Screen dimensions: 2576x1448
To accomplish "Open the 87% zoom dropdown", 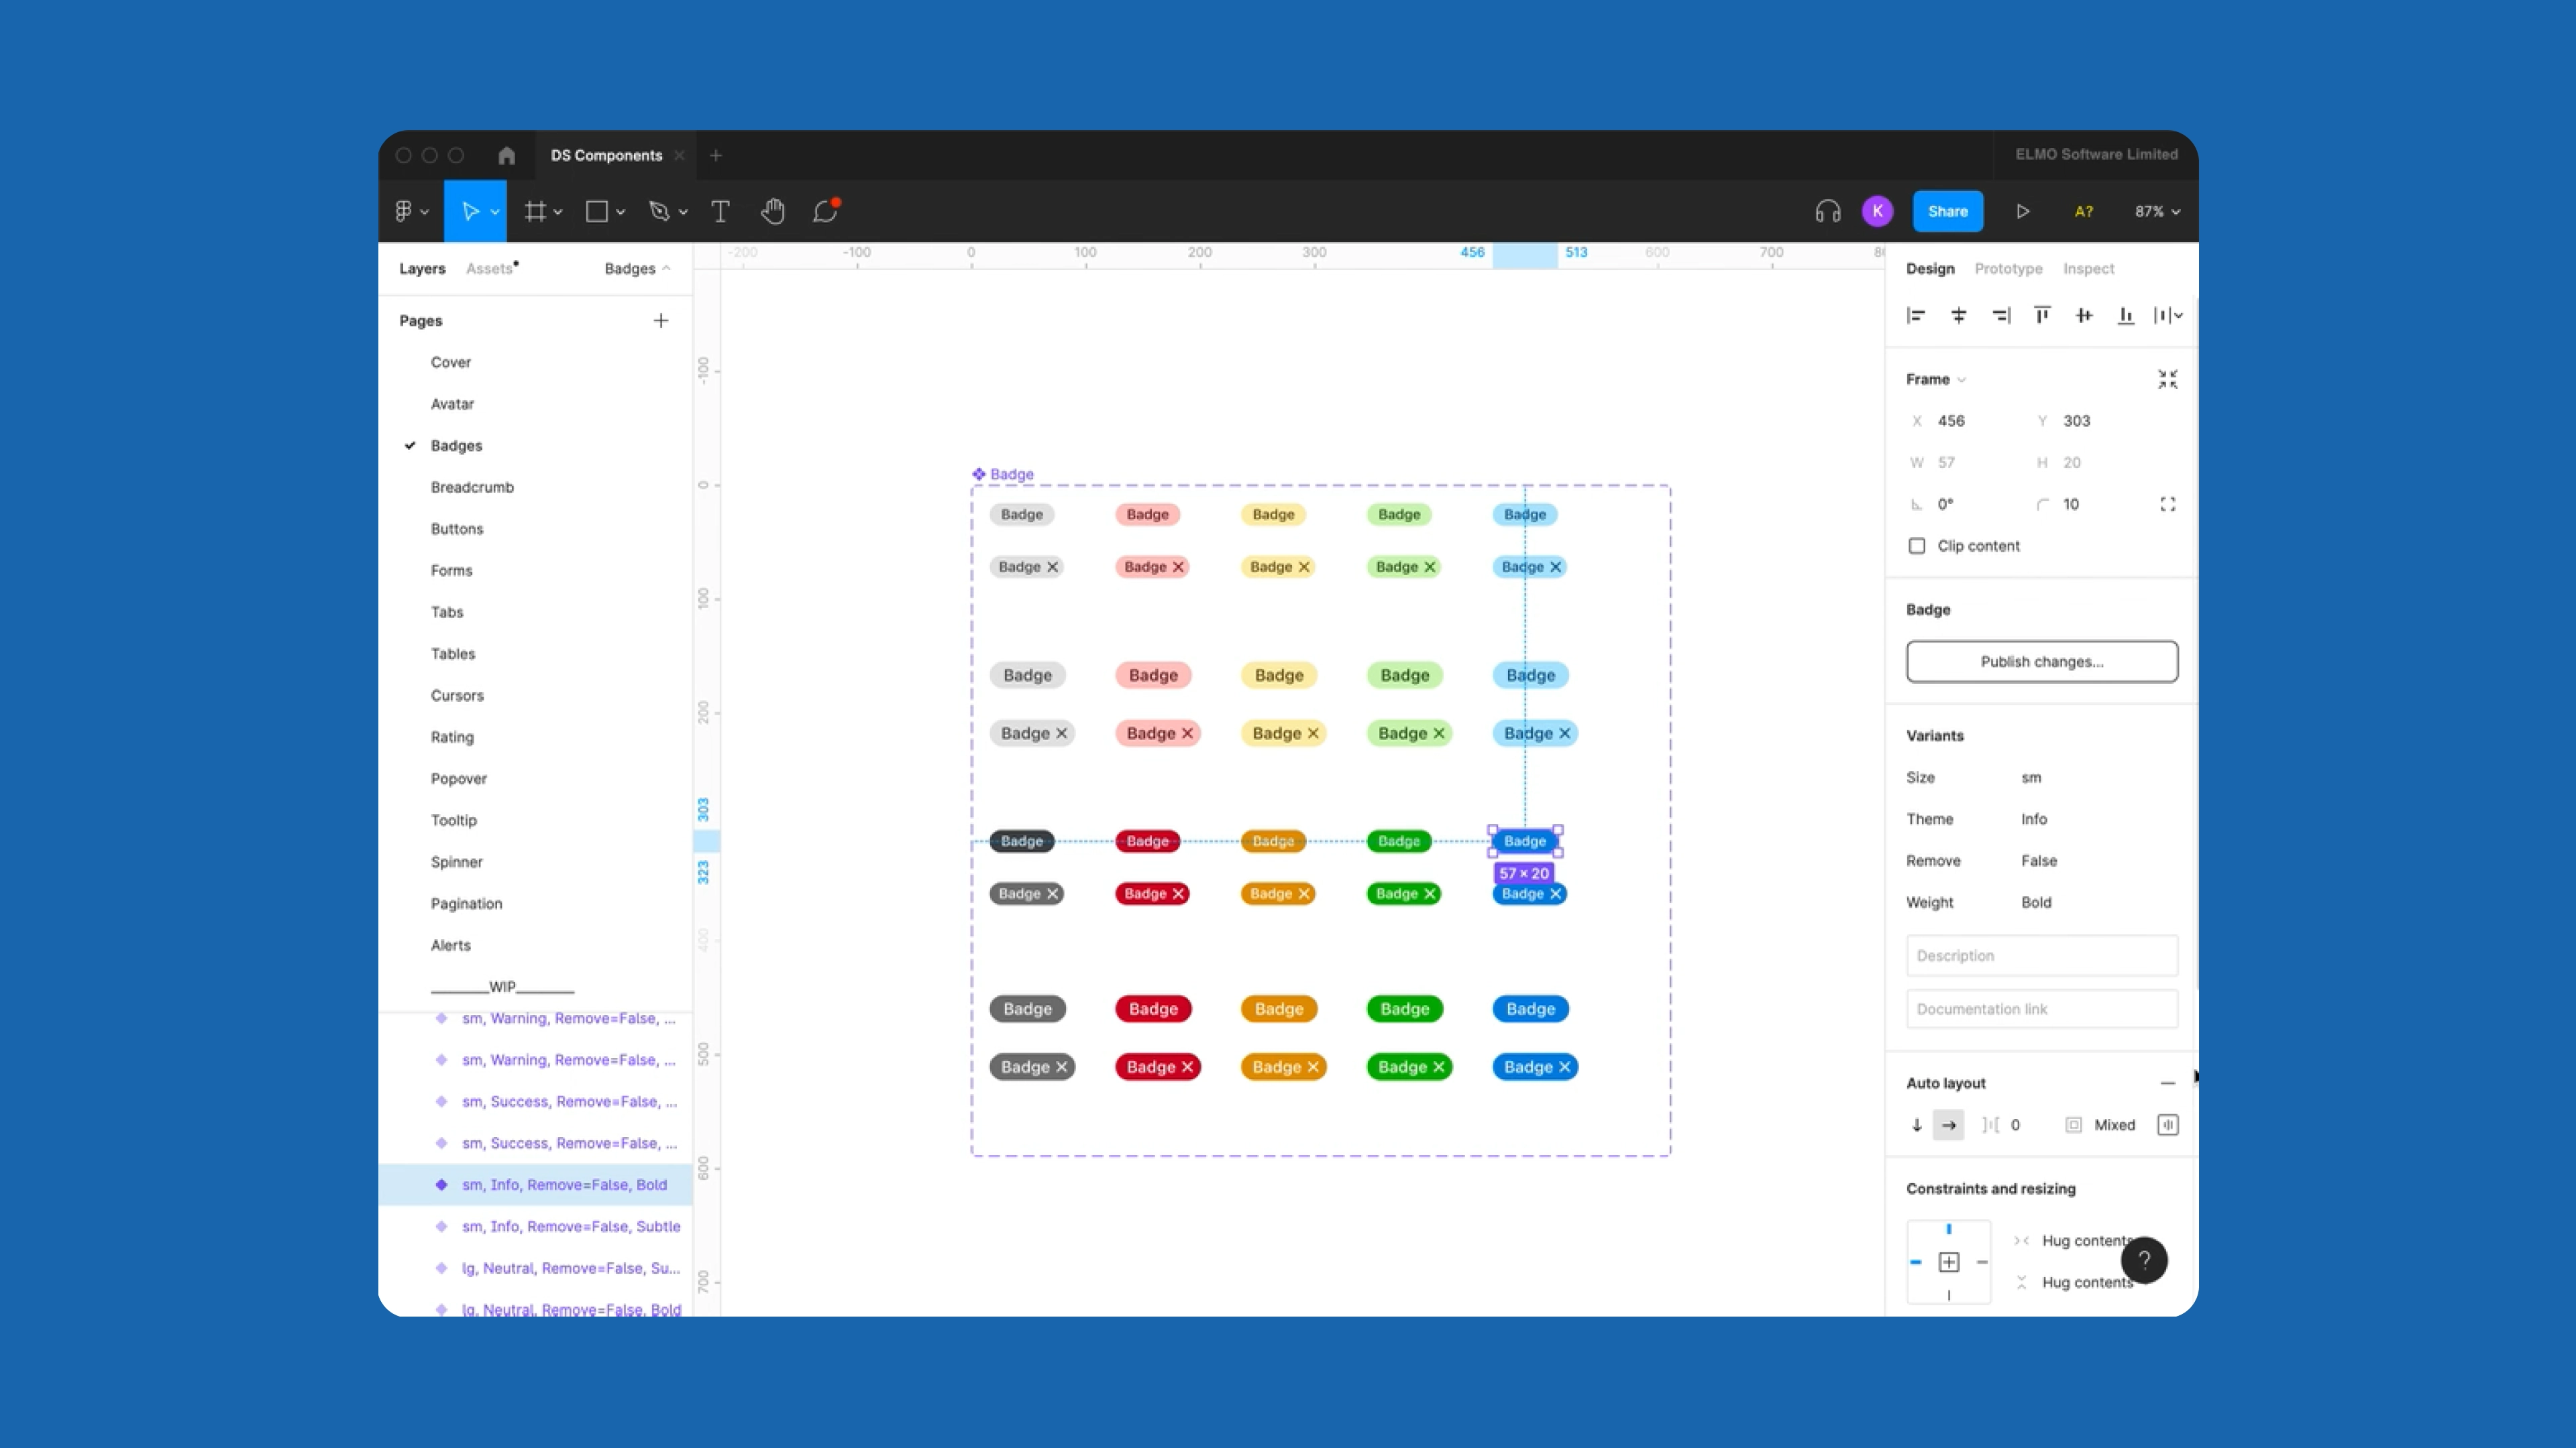I will point(2157,211).
